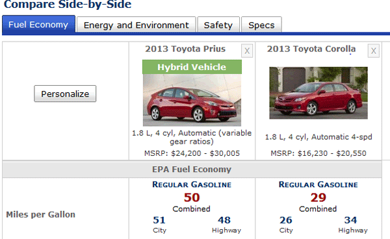Remove the 2013 Toyota Prius with its X

tap(247, 51)
